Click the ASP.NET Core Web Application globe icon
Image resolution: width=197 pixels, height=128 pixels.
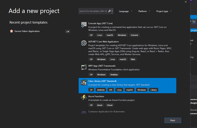[x=84, y=43]
